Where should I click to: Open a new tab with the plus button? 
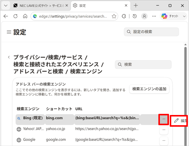(x=136, y=6)
